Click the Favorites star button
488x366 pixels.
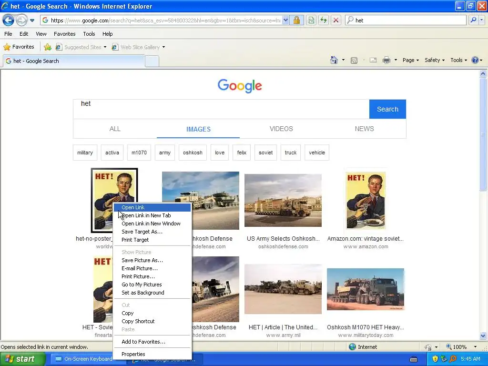pyautogui.click(x=19, y=47)
